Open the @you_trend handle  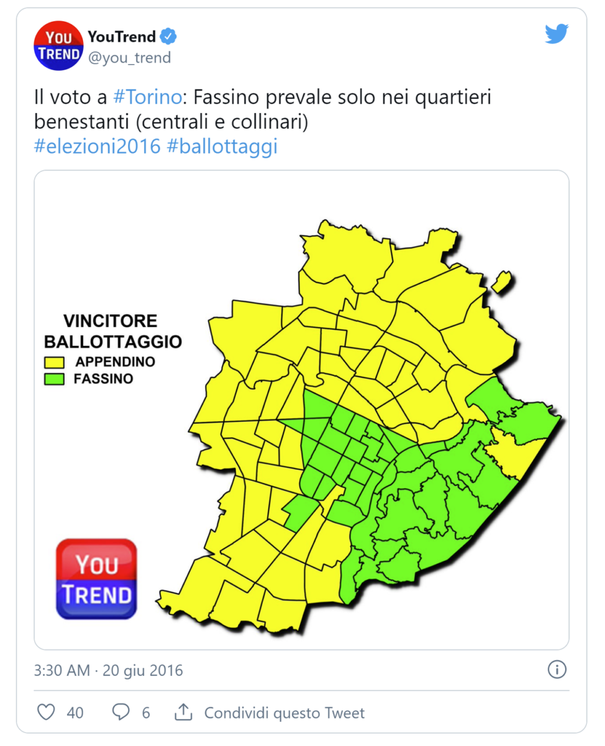(x=129, y=58)
